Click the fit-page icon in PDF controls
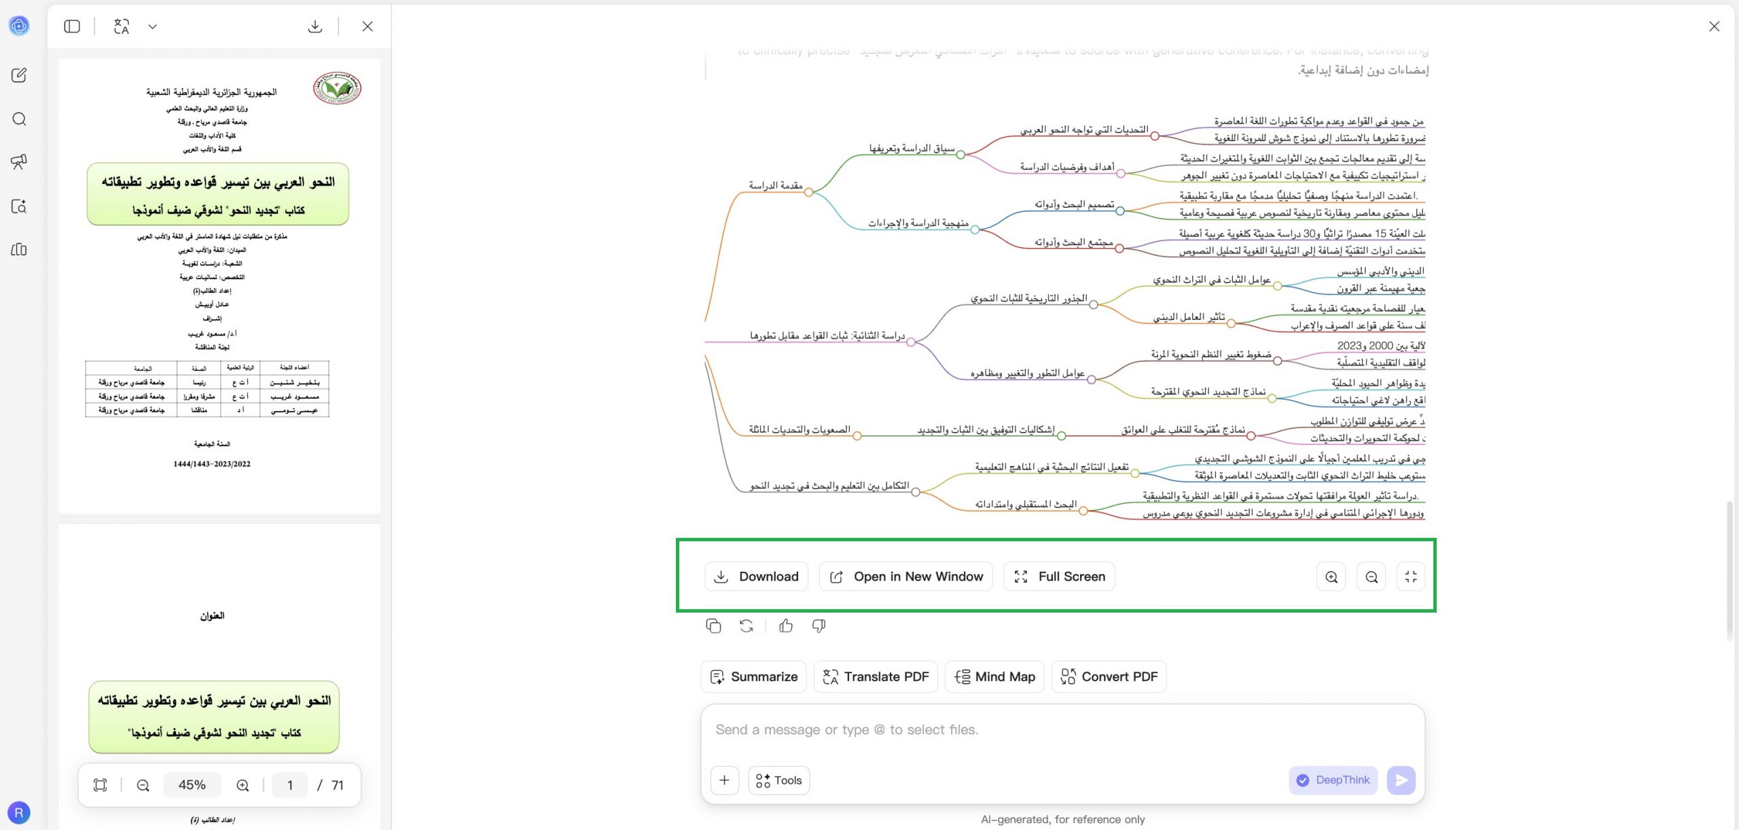This screenshot has width=1739, height=830. (x=101, y=785)
